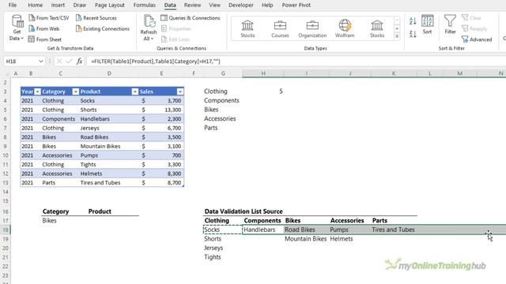Open the Help tab
This screenshot has height=284, width=506.
267,6
